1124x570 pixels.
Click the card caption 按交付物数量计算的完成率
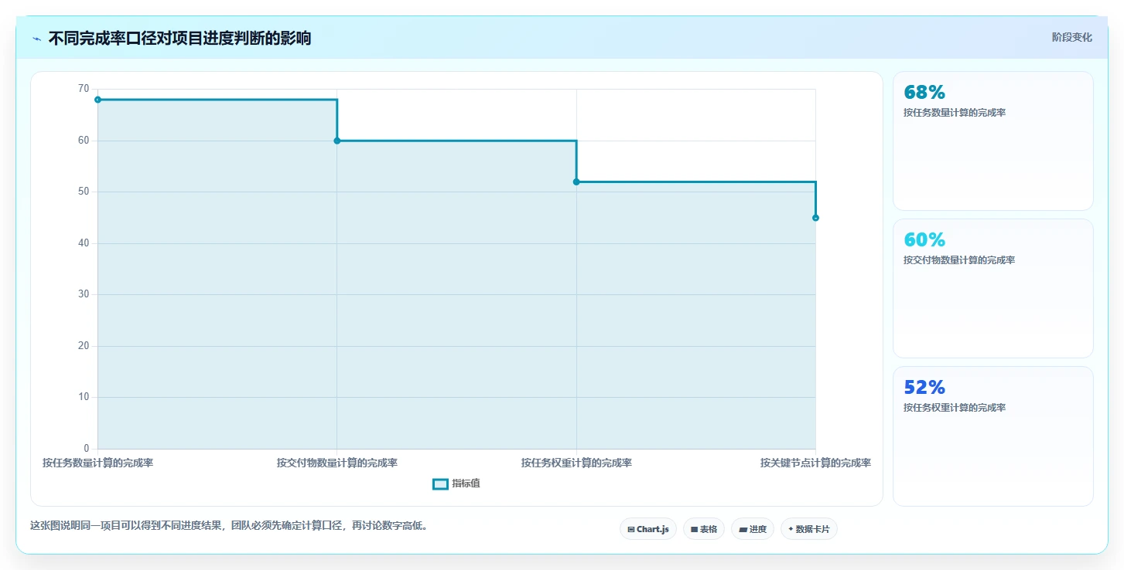pos(959,260)
